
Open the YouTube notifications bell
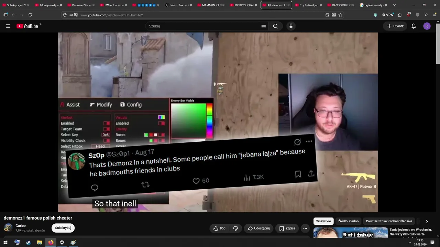click(x=414, y=26)
